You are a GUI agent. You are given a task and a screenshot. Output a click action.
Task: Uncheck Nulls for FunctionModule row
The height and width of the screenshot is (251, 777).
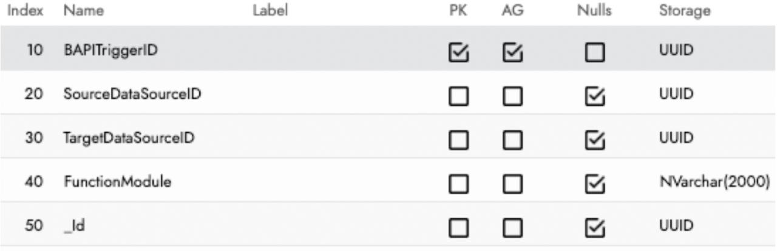(594, 184)
